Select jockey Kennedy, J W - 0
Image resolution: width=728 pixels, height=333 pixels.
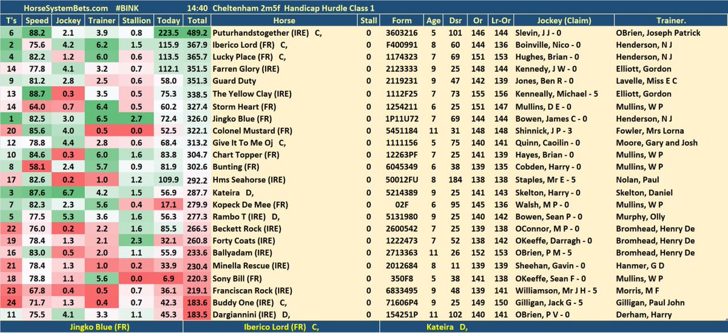(x=545, y=69)
